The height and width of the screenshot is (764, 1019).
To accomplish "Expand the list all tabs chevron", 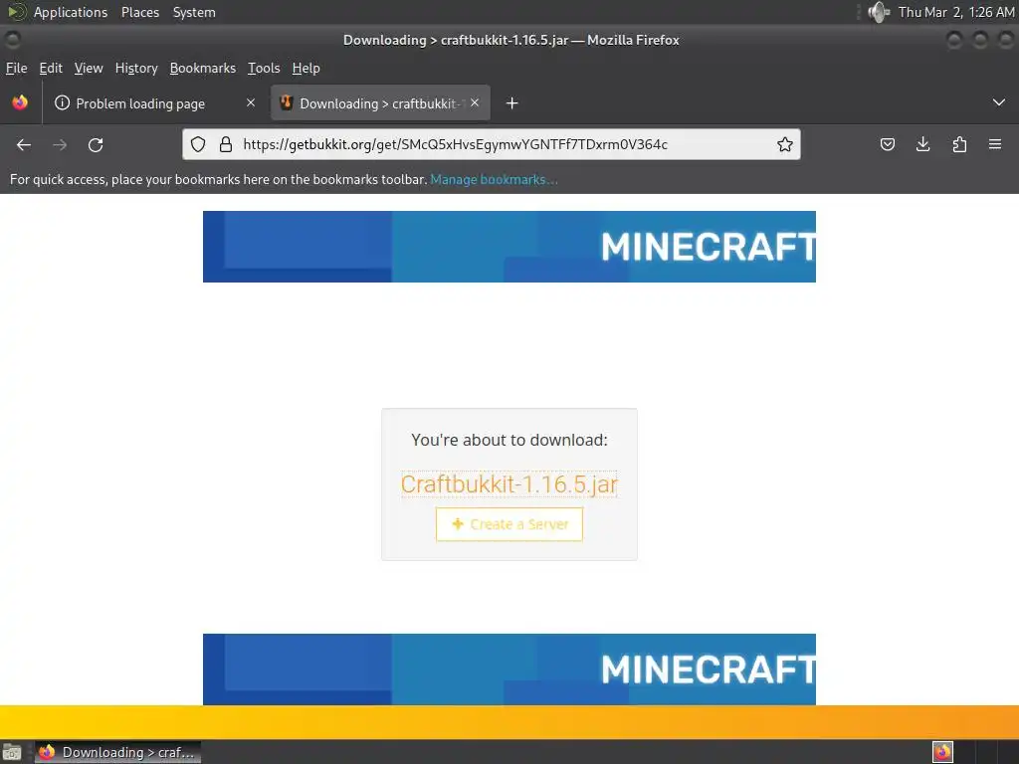I will 998,102.
